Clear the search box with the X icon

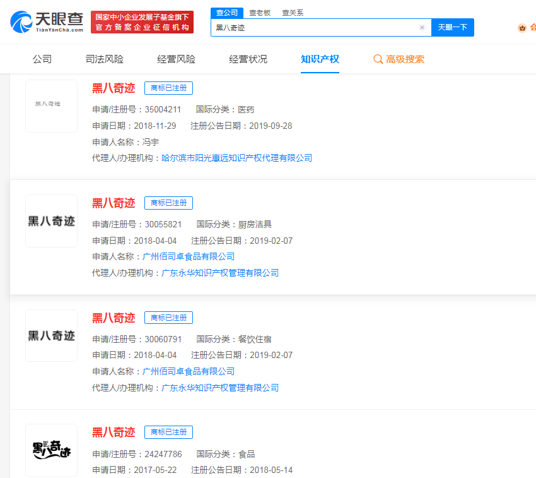(x=422, y=27)
